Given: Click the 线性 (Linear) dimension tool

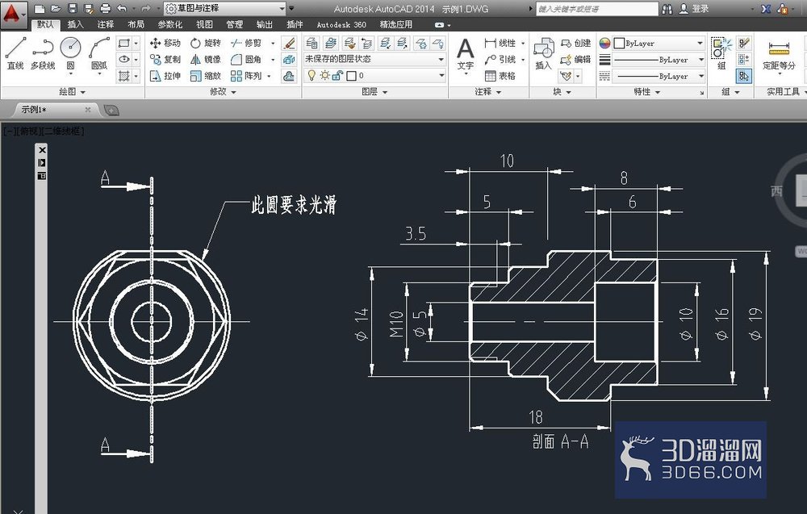Looking at the screenshot, I should [500, 43].
